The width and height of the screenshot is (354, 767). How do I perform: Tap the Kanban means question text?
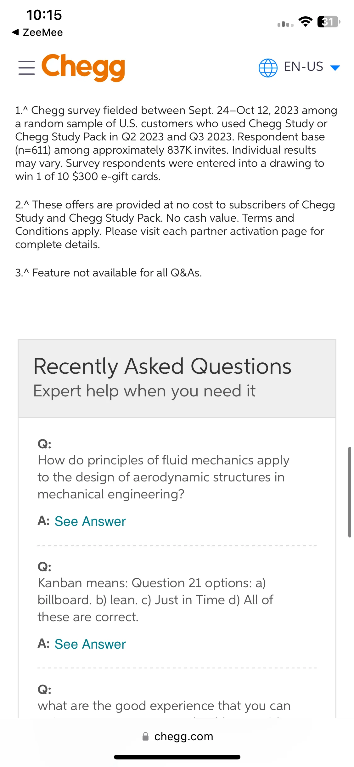click(155, 600)
